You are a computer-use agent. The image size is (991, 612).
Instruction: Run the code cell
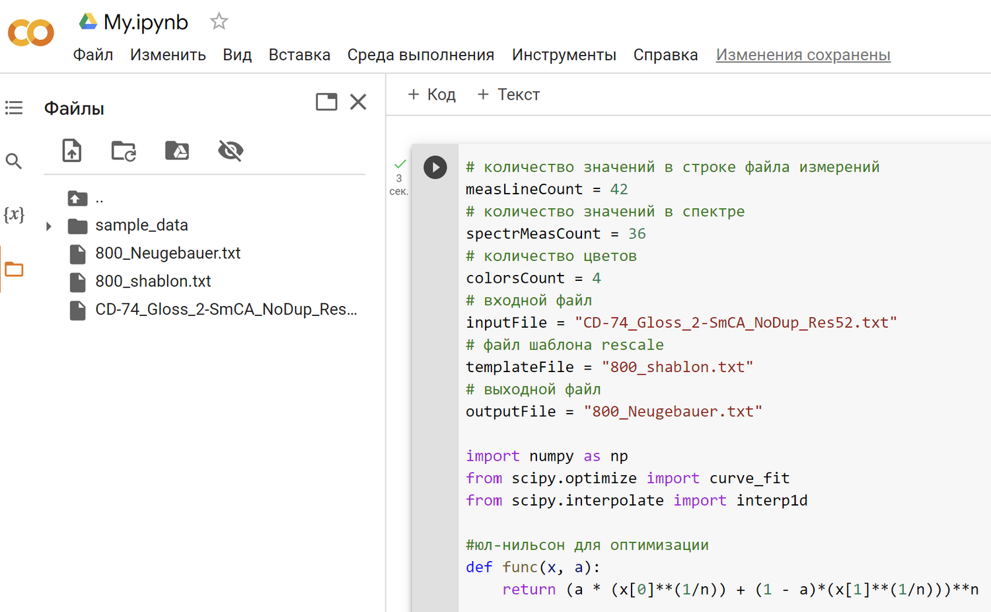point(435,167)
